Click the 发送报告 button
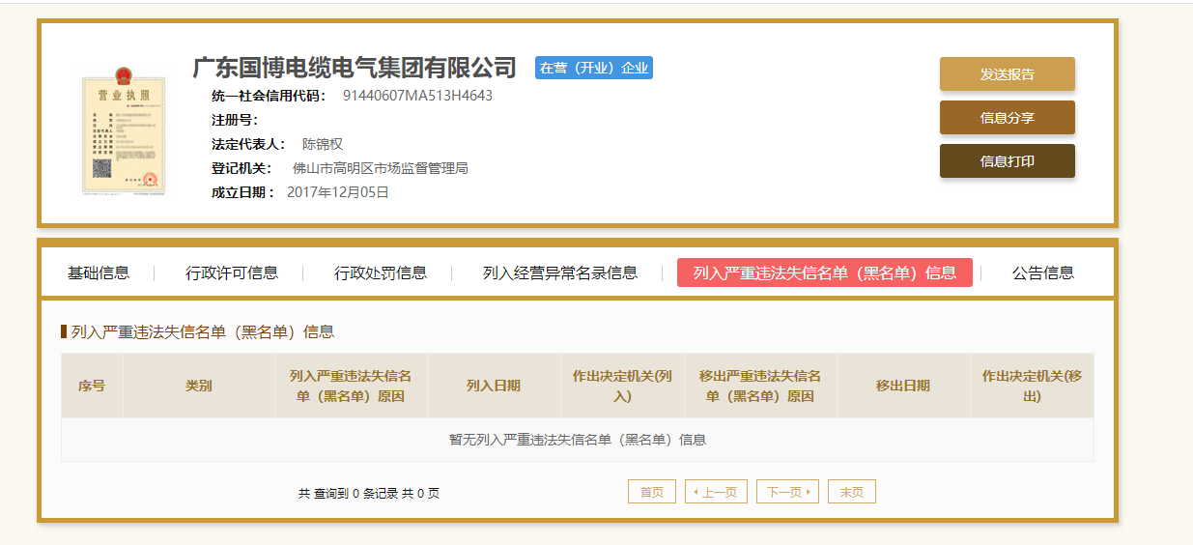 (1007, 74)
